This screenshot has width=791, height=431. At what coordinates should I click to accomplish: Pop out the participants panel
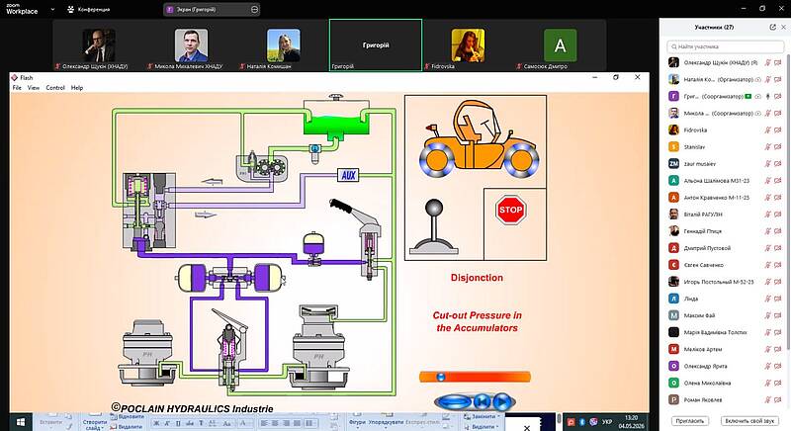click(772, 28)
